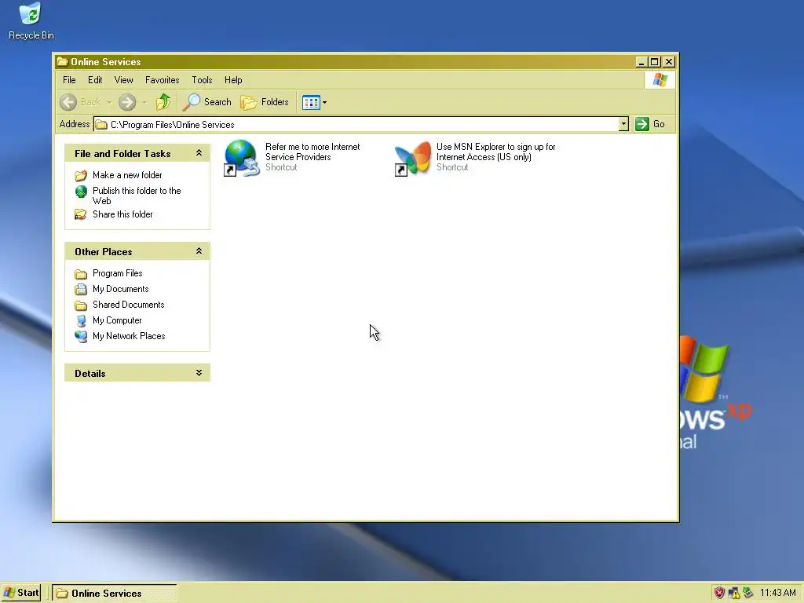Click the Forward arrow toolbar button
Screen dimensions: 804x603
pos(127,102)
